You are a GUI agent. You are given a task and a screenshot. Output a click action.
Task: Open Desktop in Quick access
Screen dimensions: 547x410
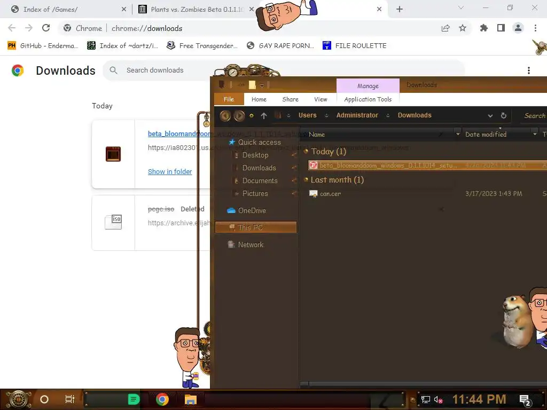255,155
